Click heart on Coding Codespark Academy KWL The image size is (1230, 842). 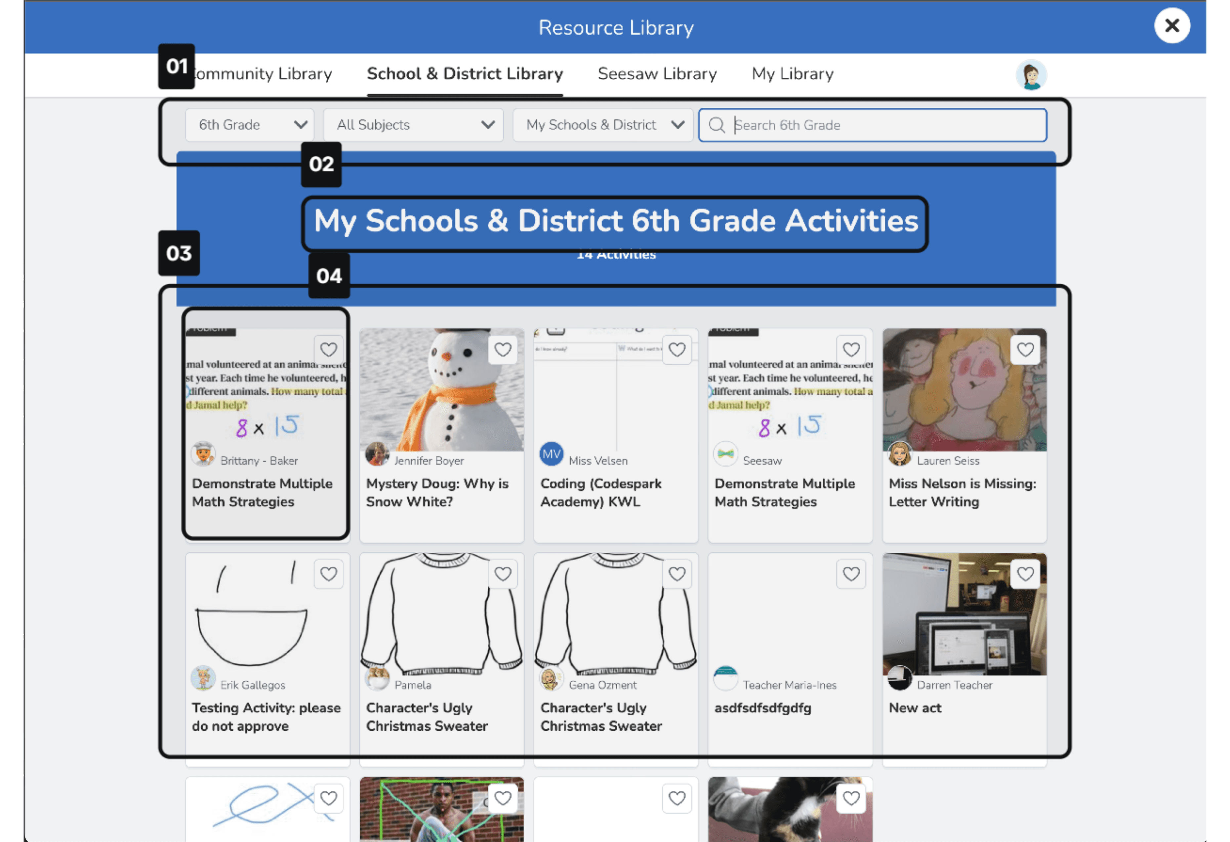(x=676, y=349)
